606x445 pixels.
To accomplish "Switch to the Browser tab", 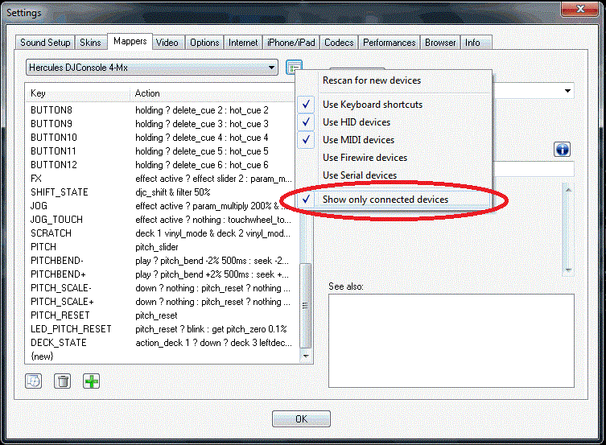I will 440,43.
